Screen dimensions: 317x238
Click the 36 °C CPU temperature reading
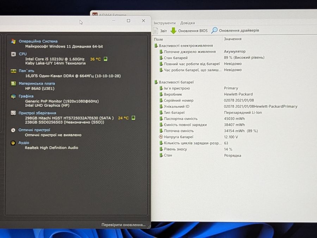click(95, 59)
